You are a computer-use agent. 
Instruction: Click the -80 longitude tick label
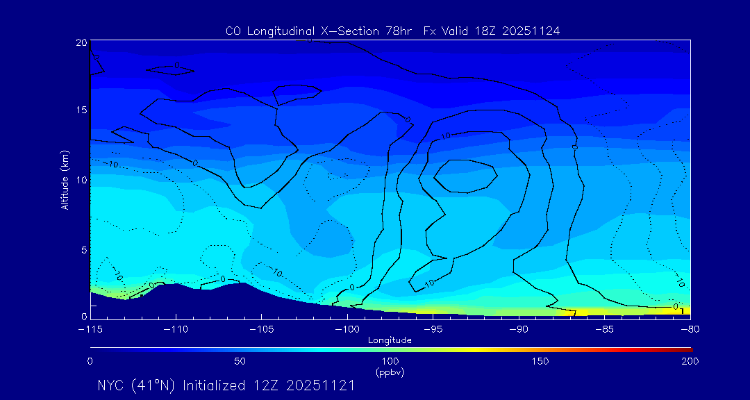pos(690,330)
